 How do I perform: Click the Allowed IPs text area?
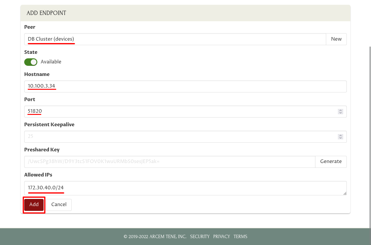(x=185, y=188)
